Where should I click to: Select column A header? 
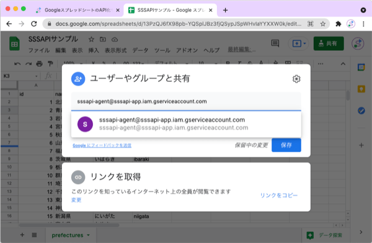[36, 85]
